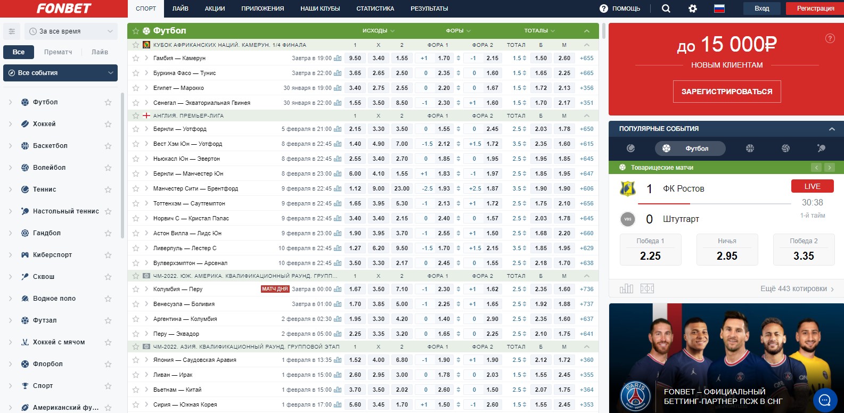Screen dimensions: 844x413
Task: Open the Статистика top menu
Action: [375, 9]
